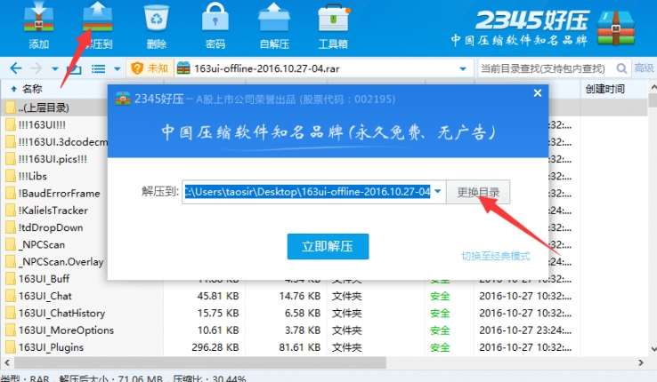Open 高级 advanced search
Screen dimensions: 657x382
(x=644, y=68)
